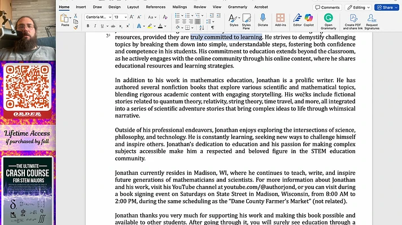Launch the Editor tool
Screen dimensions: 402x225
tap(298, 20)
